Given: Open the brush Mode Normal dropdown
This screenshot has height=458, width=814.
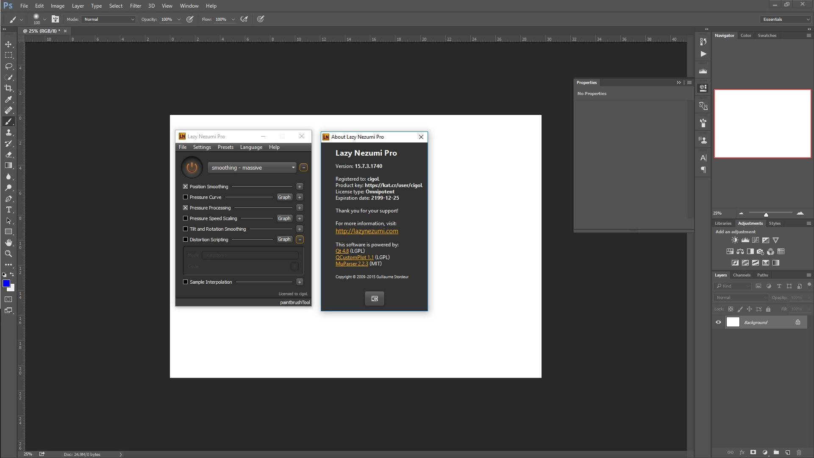Looking at the screenshot, I should pyautogui.click(x=108, y=19).
